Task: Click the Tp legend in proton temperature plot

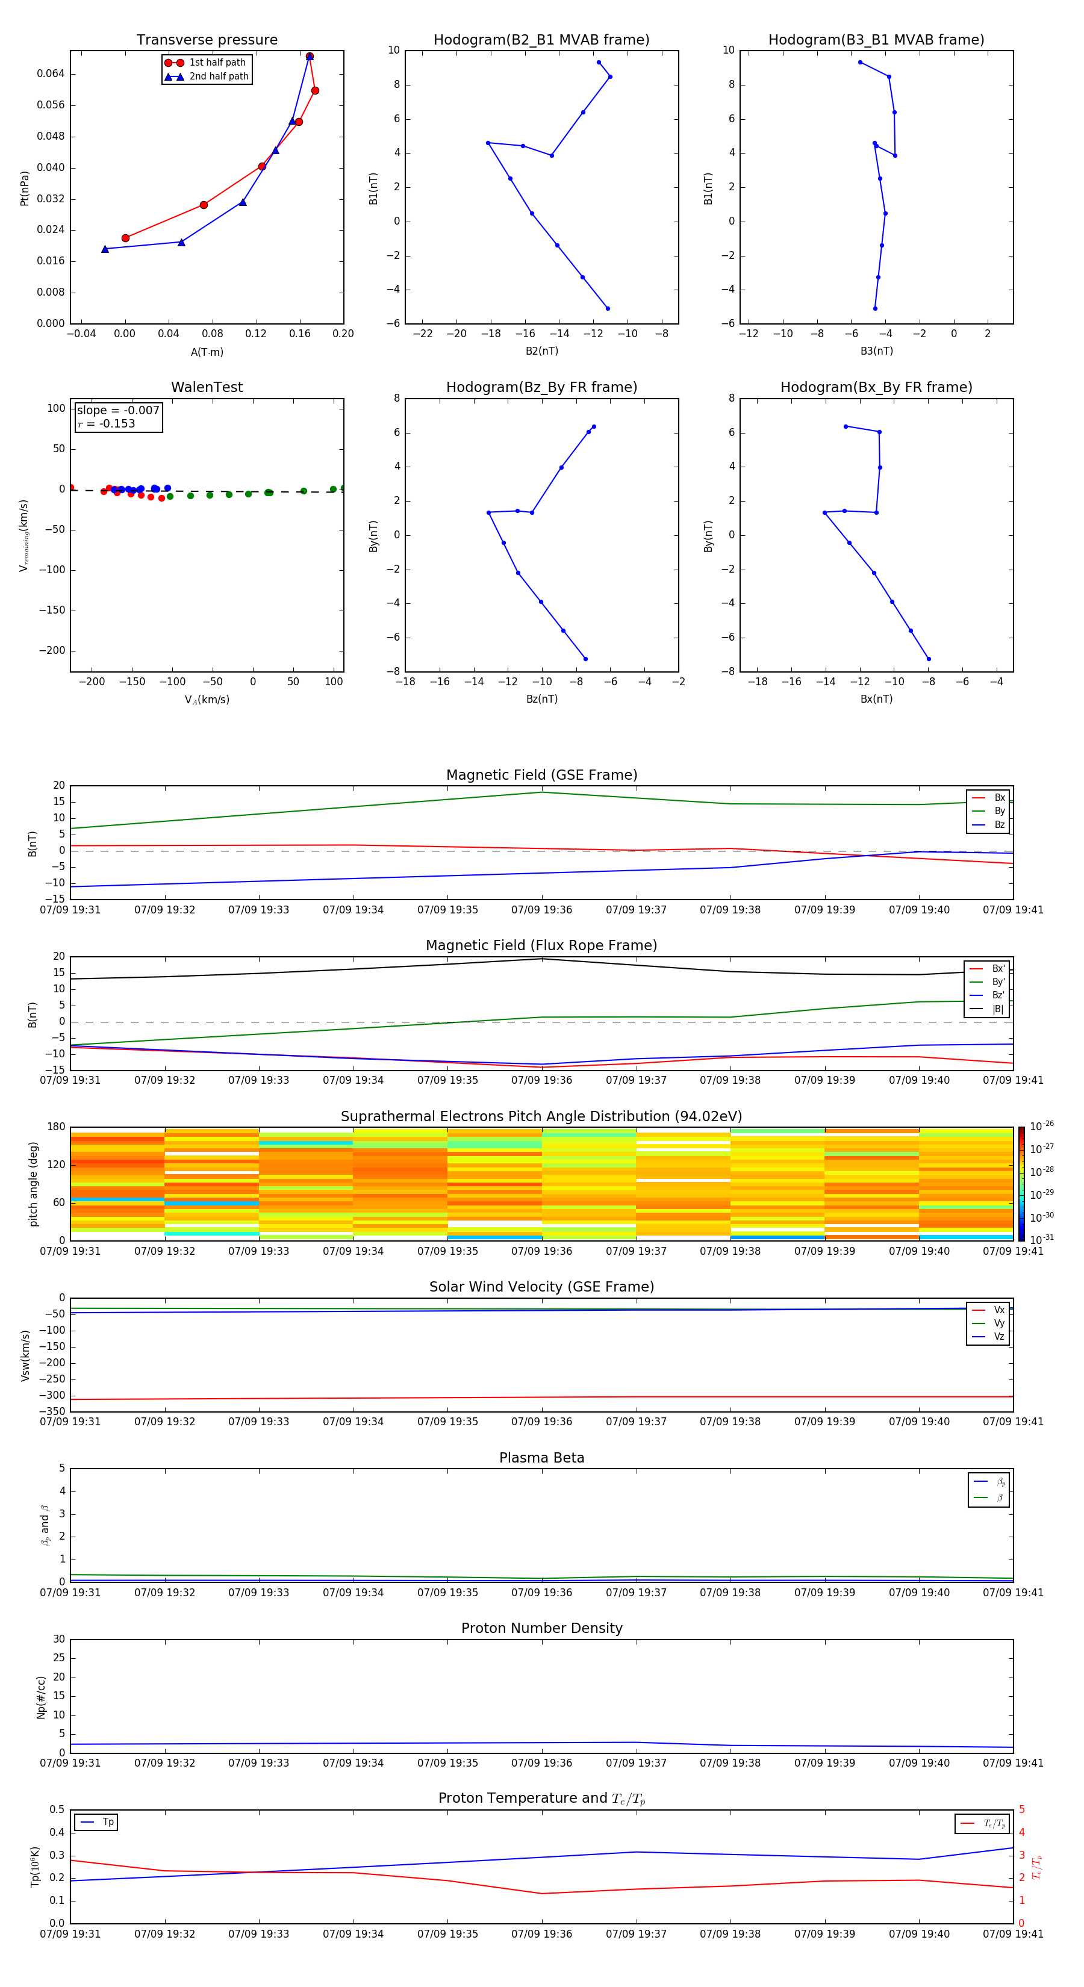Action: tap(96, 1822)
